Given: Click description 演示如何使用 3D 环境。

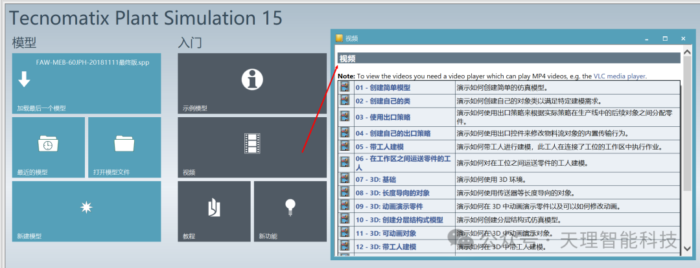Looking at the screenshot, I should coord(491,180).
